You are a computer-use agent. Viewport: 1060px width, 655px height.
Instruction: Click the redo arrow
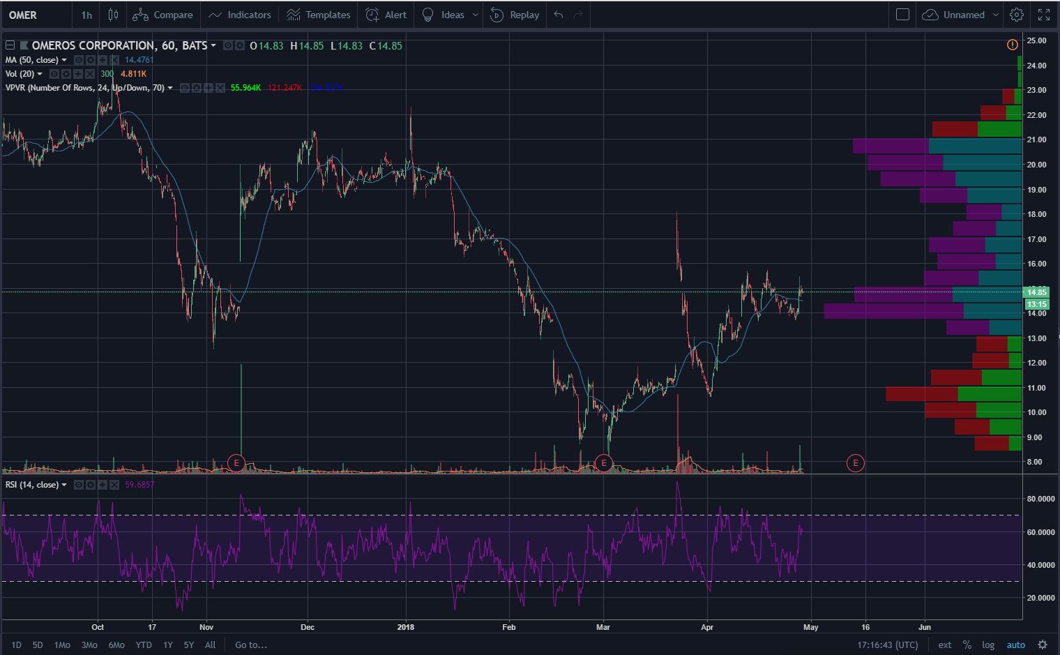click(578, 15)
